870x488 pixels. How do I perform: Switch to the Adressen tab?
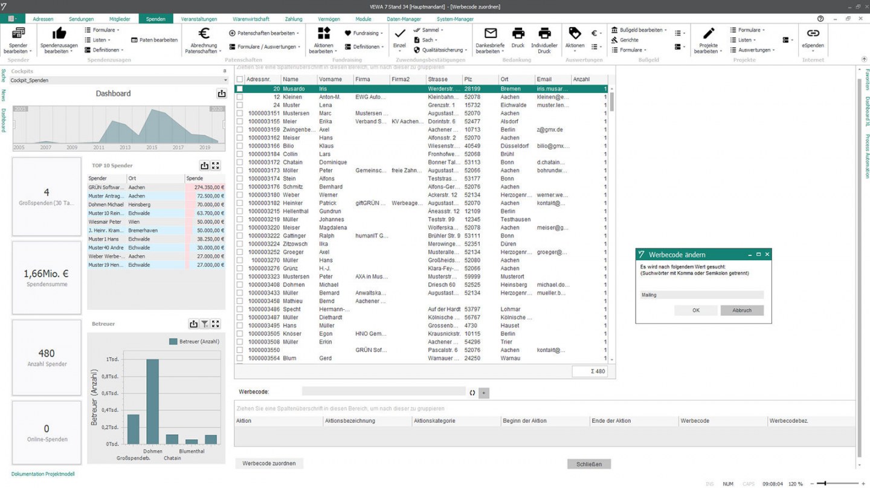[43, 19]
